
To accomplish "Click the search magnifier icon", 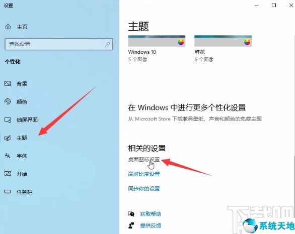I will pyautogui.click(x=107, y=44).
